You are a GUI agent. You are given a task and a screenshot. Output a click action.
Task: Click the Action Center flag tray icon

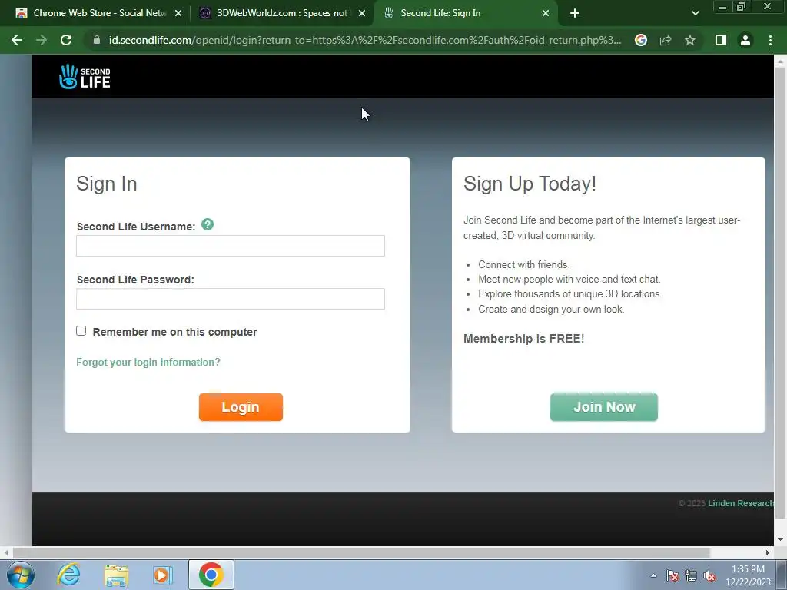click(x=672, y=575)
